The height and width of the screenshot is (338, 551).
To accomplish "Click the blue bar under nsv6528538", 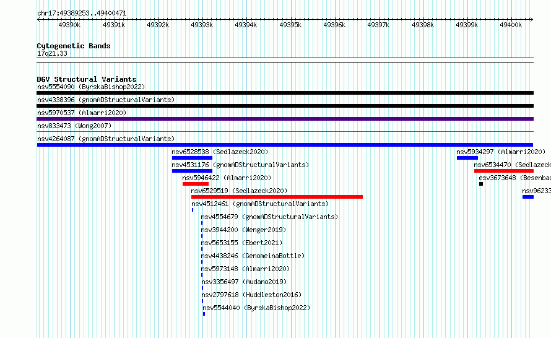I will click(192, 158).
